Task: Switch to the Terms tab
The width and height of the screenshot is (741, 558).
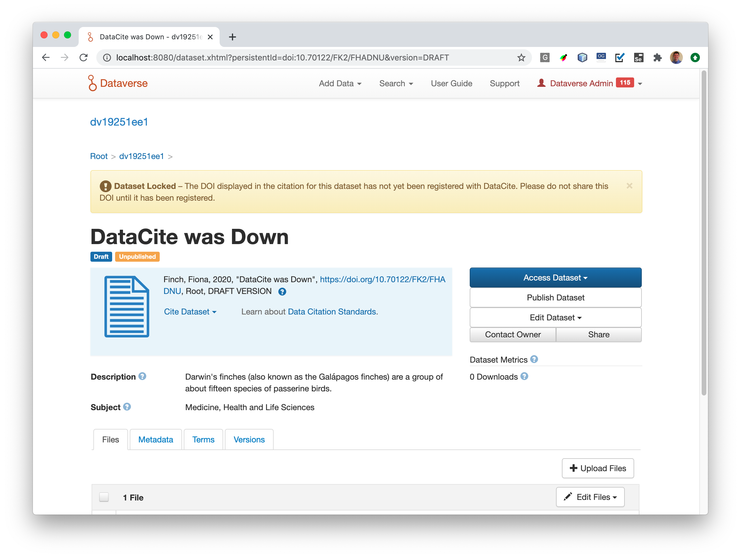Action: pos(203,439)
